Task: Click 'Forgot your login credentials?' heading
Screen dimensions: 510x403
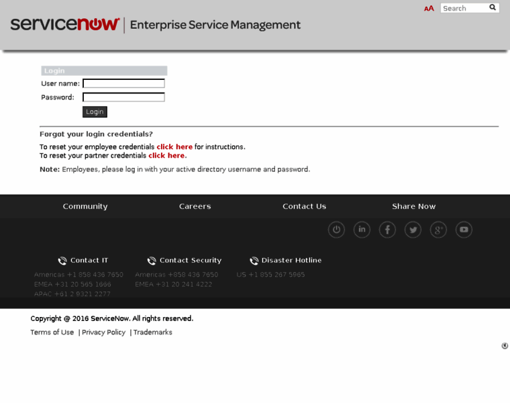Action: [96, 134]
